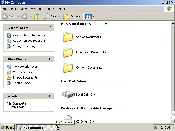Viewport: 175px width, 131px height.
Task: Click the system tray network icon
Action: (156, 127)
